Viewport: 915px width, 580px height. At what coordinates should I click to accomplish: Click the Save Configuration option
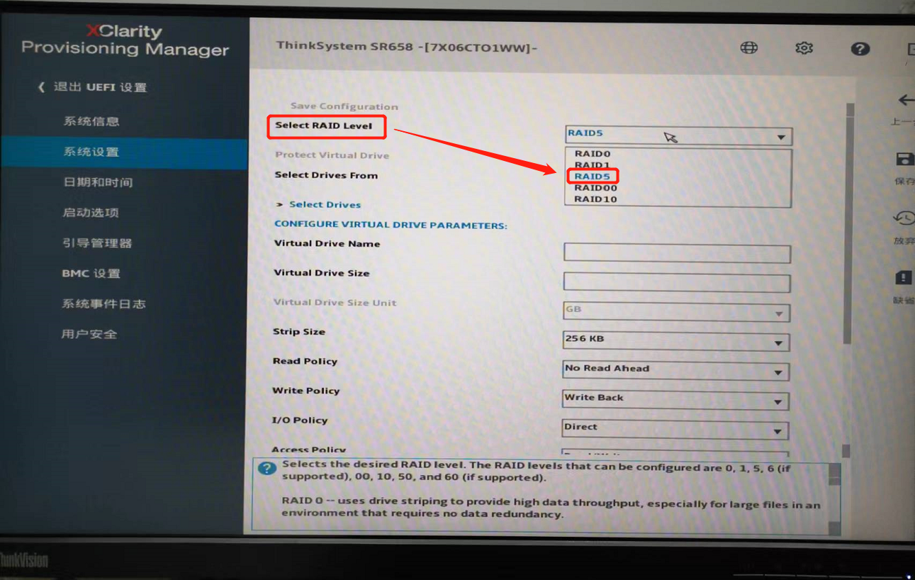point(344,106)
